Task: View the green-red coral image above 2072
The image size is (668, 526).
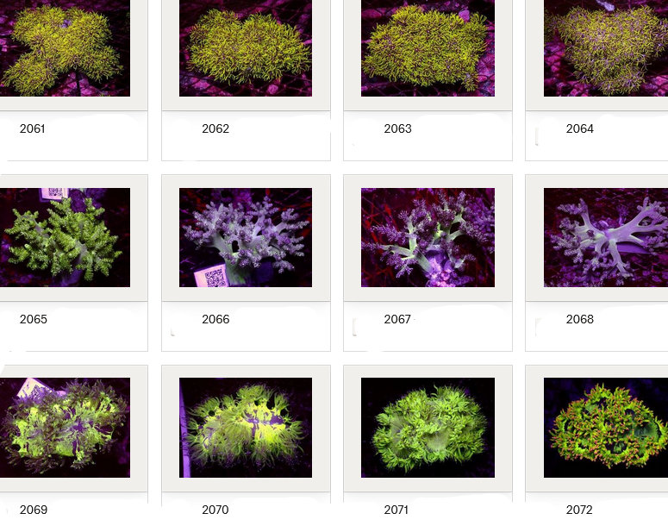Action: (x=606, y=427)
